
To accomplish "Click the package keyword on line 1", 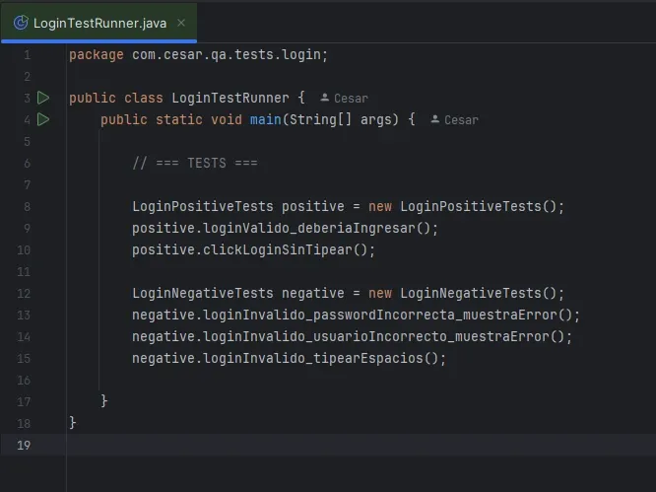I will click(97, 55).
